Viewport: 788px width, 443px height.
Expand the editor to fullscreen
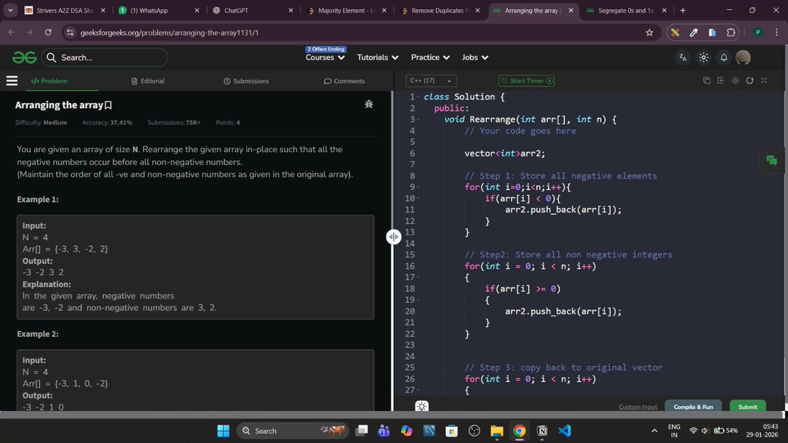point(764,80)
